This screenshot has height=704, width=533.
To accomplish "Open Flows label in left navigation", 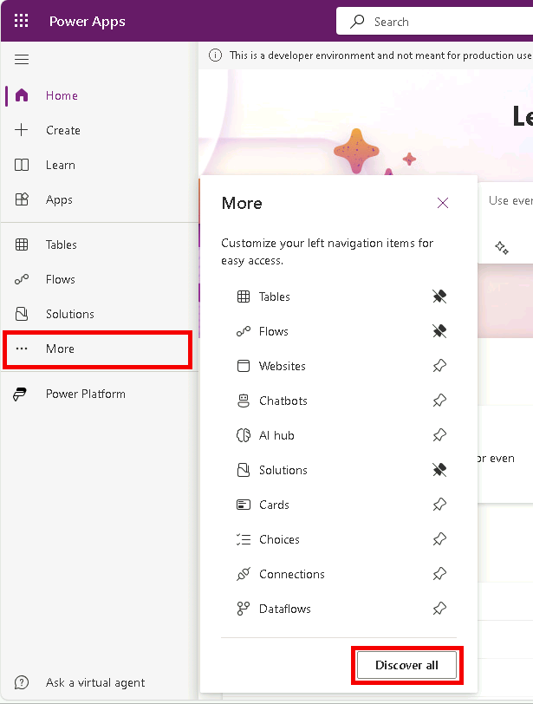I will 60,279.
